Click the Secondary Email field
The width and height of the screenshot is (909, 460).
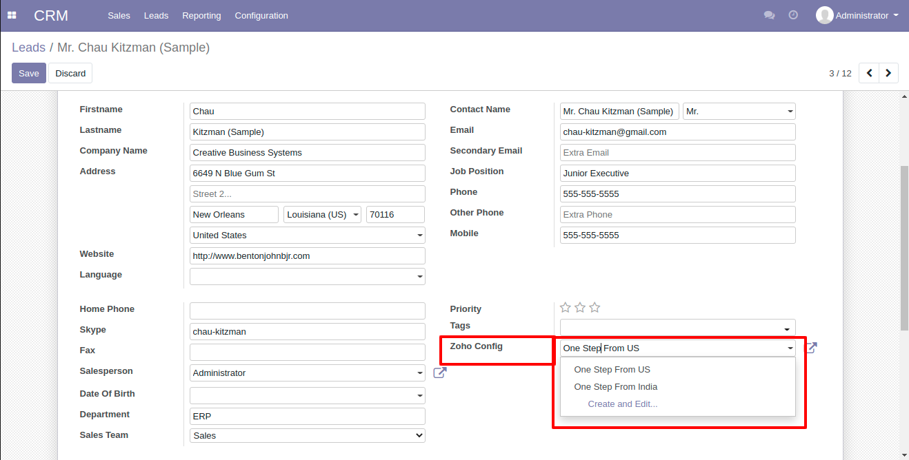click(678, 152)
